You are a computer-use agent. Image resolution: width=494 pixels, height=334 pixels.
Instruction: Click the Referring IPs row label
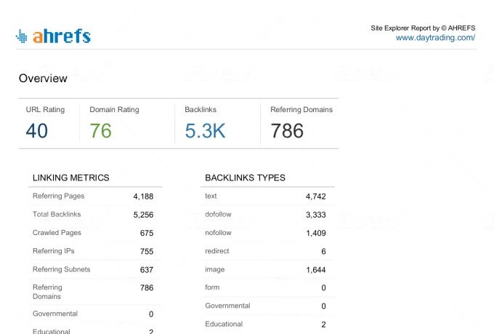pyautogui.click(x=54, y=251)
